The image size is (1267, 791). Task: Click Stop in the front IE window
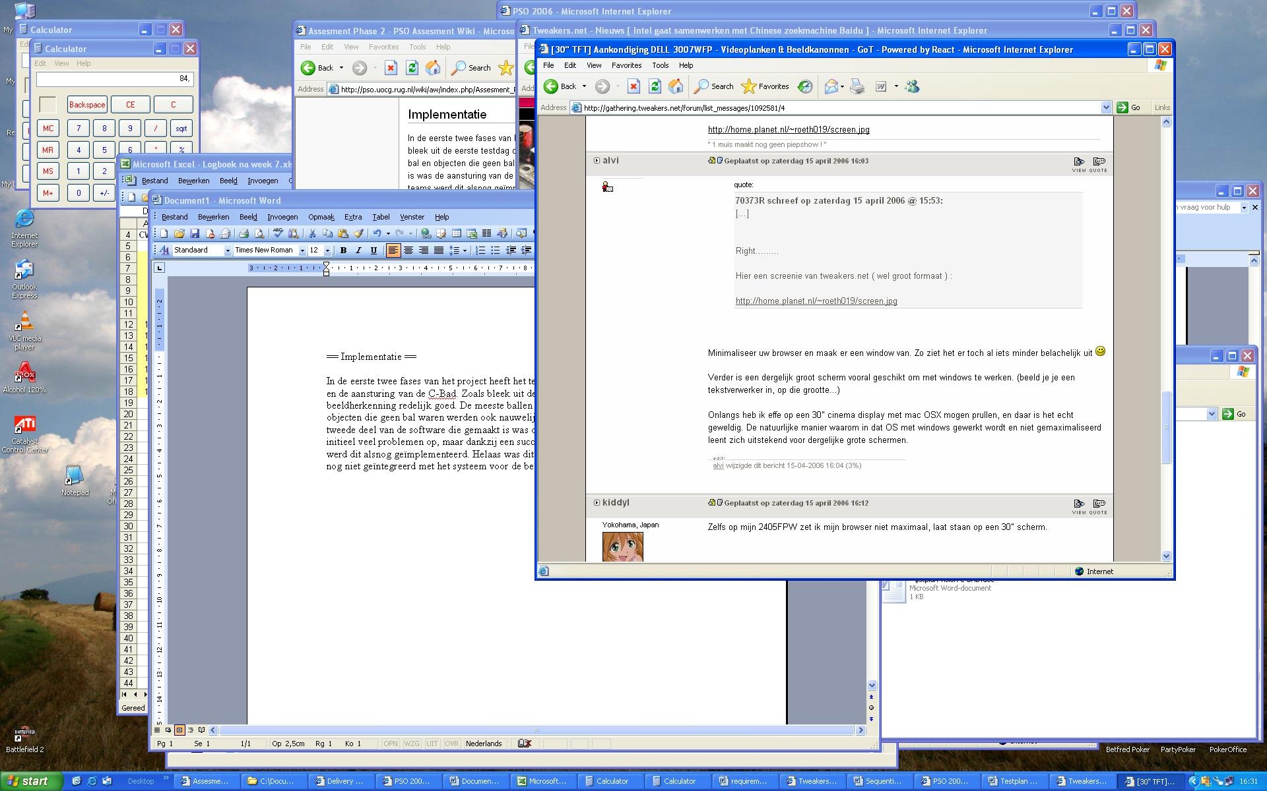pyautogui.click(x=633, y=86)
